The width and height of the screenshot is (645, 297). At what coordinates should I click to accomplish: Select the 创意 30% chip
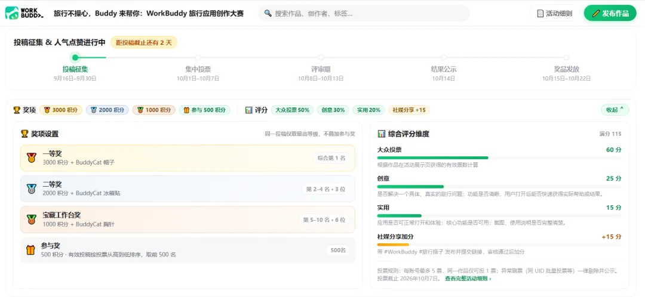tap(333, 110)
